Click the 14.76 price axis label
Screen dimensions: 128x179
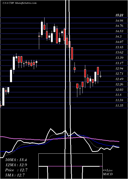click(119, 26)
